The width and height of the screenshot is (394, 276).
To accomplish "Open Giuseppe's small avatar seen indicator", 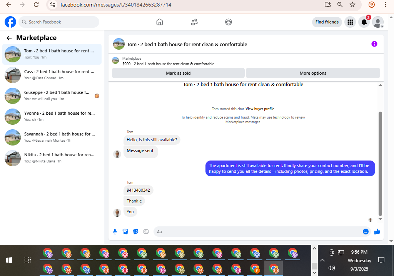I will [x=97, y=96].
